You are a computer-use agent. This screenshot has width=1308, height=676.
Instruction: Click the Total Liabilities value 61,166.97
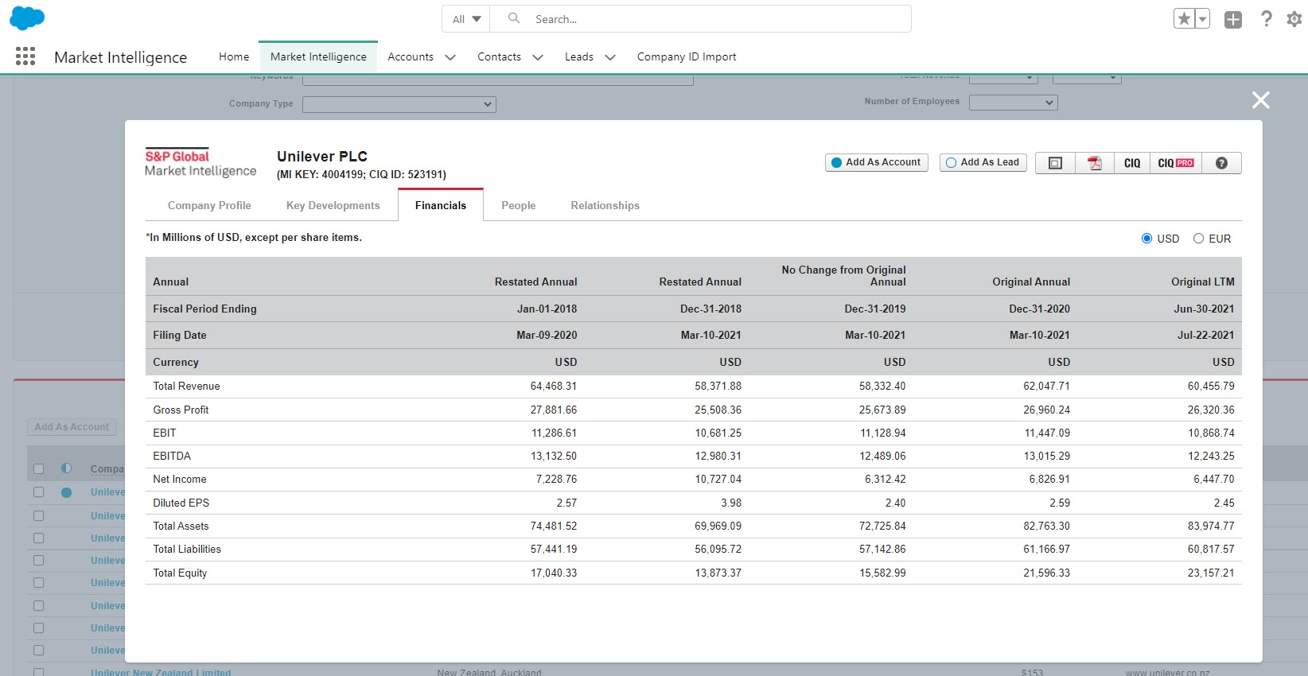click(1046, 549)
